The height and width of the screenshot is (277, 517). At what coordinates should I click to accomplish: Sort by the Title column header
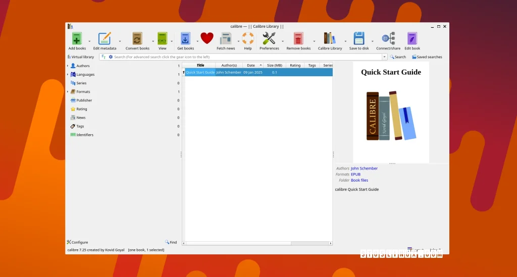200,65
